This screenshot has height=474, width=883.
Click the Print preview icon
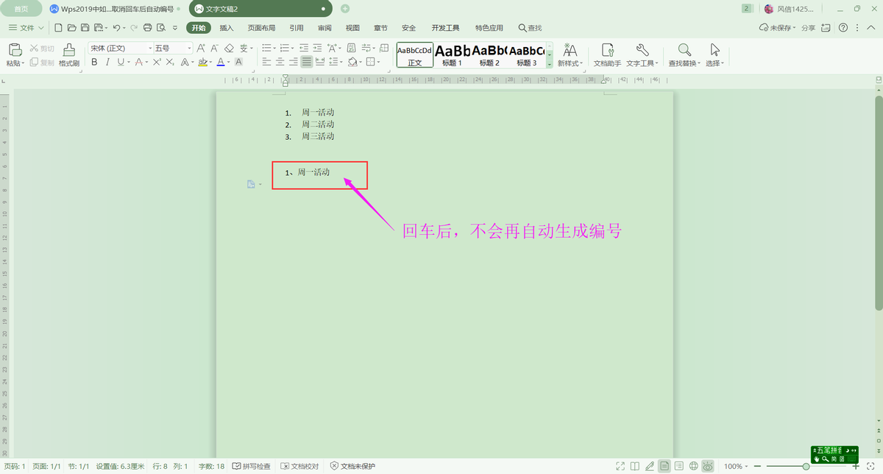[x=160, y=28]
